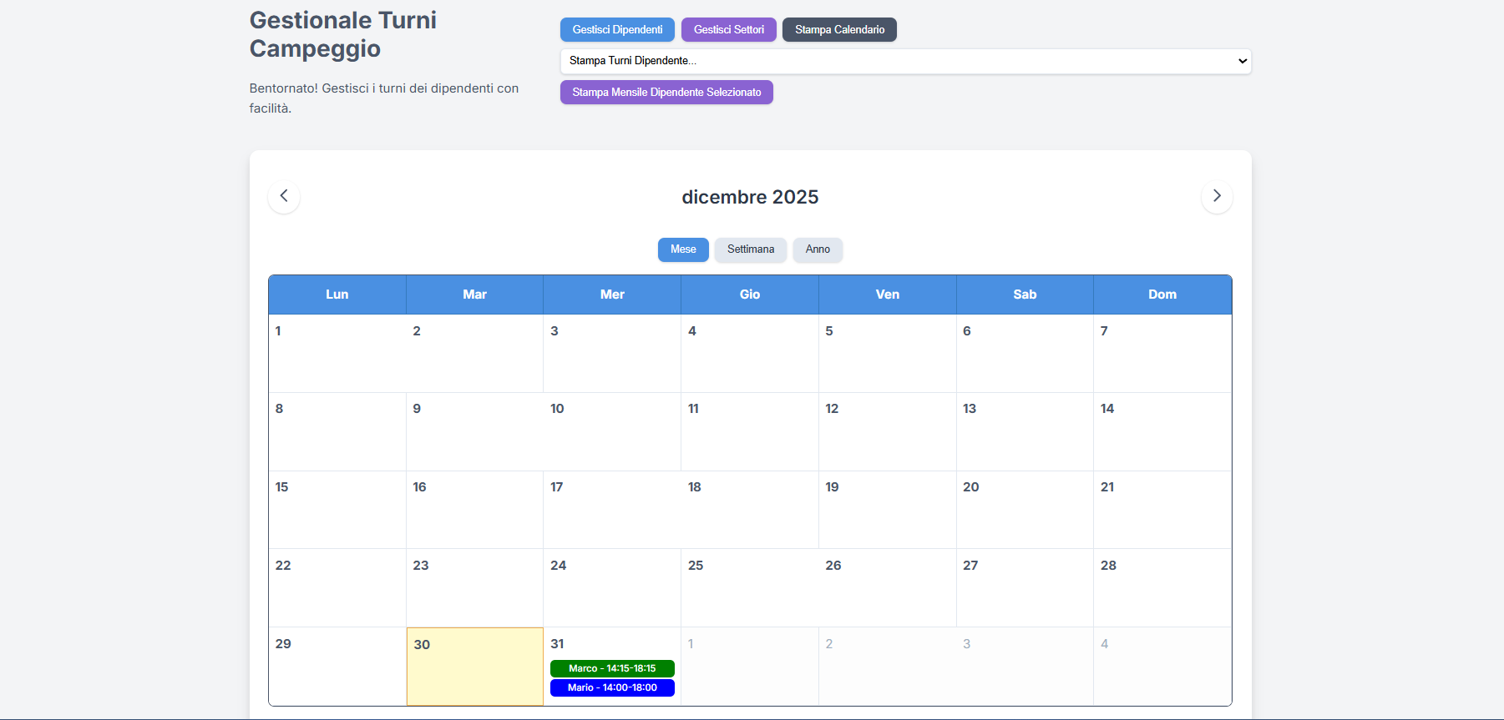Select day 27 in the calendar

[x=1025, y=587]
